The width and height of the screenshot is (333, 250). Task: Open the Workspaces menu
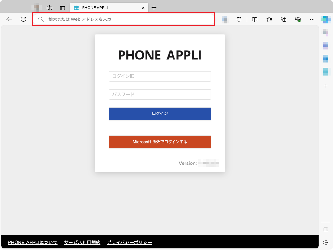tap(49, 7)
